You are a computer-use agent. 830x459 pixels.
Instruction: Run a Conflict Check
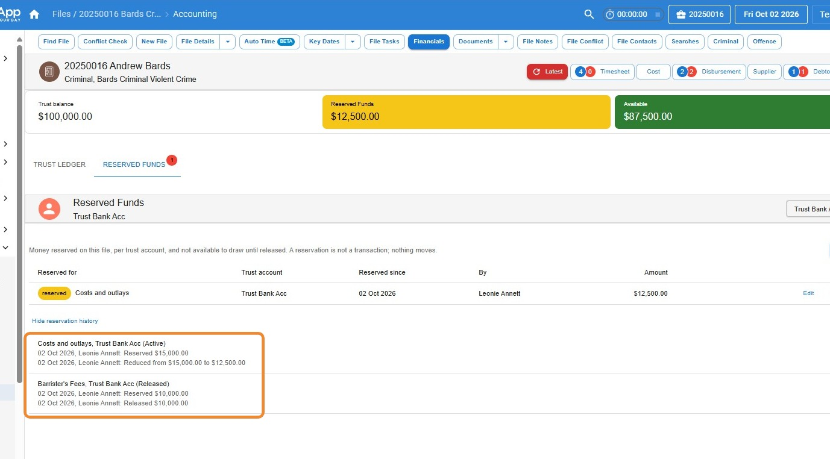point(105,42)
